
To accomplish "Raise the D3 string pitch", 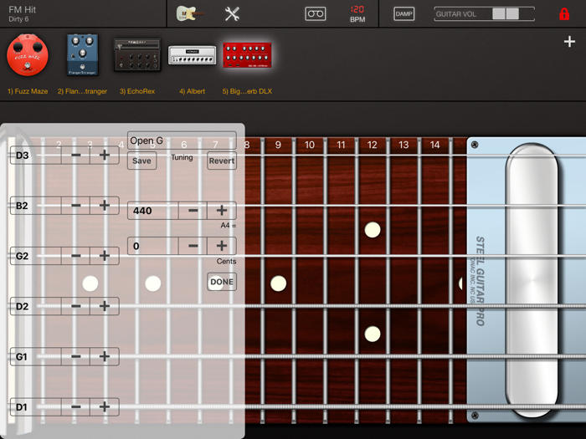I will pos(105,155).
